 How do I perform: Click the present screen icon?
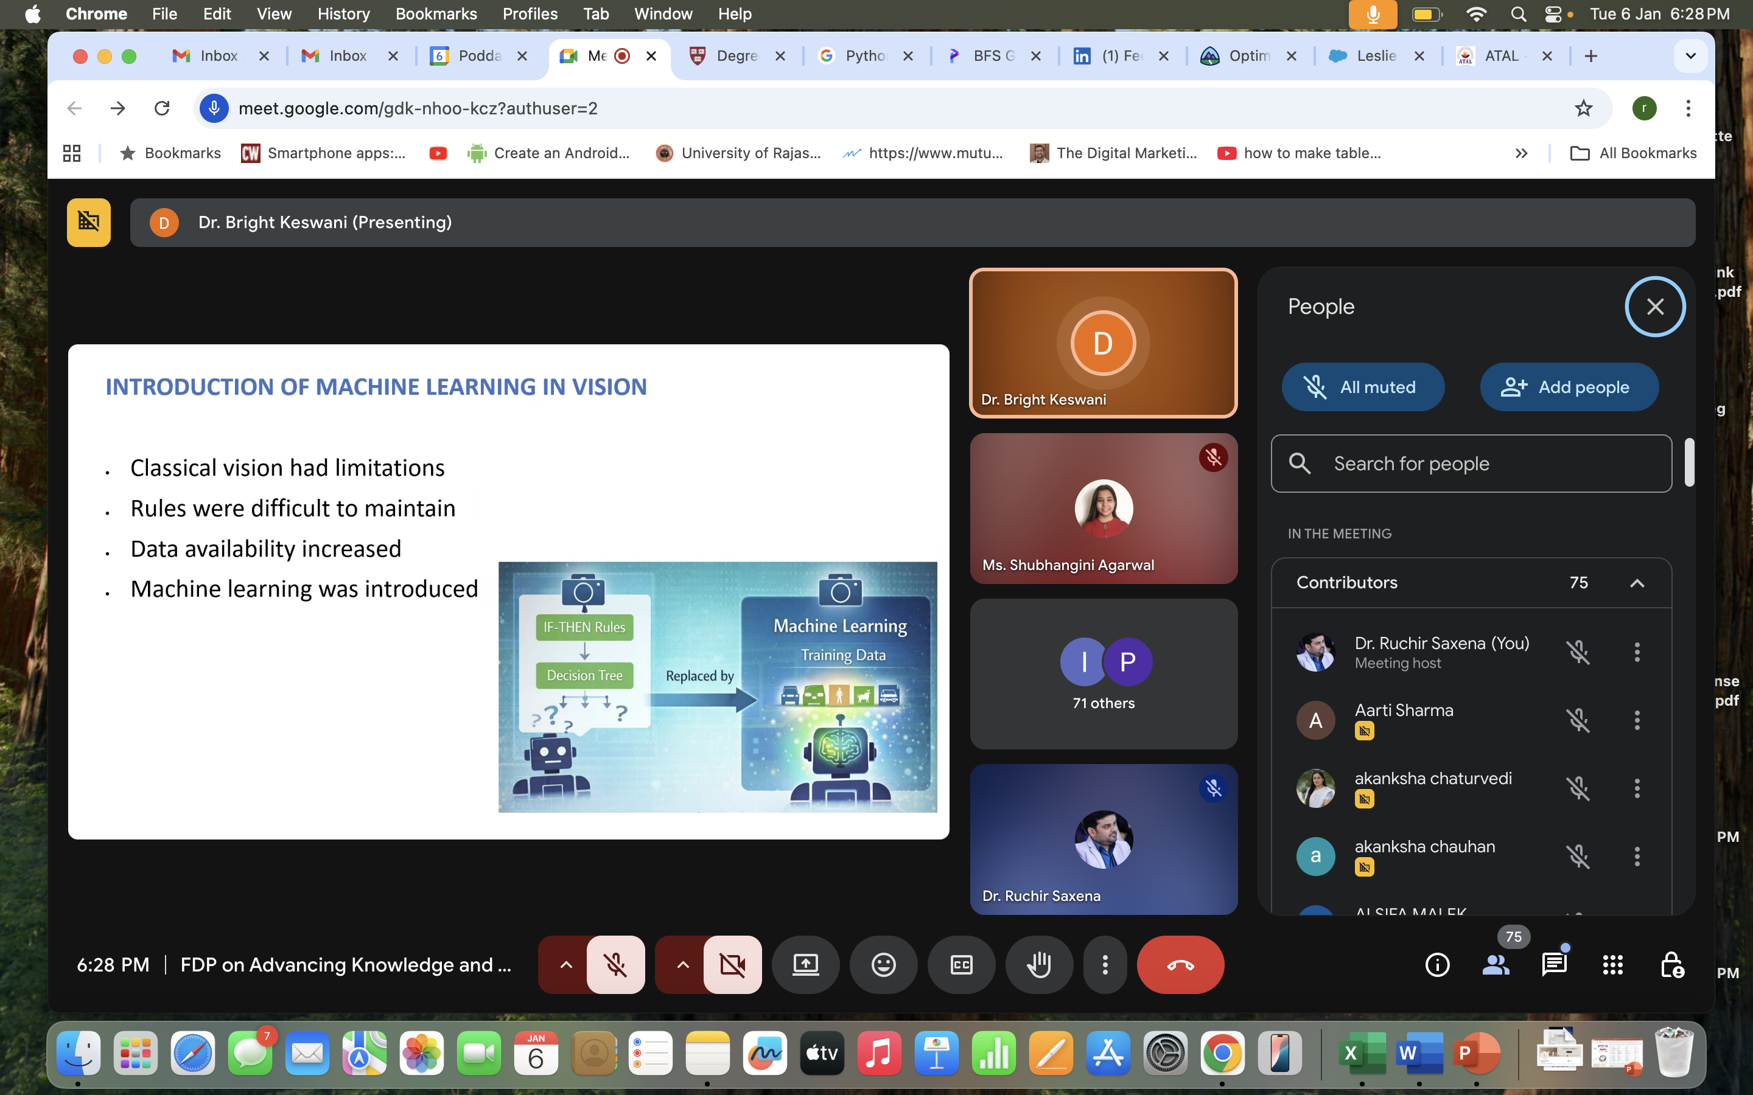(x=805, y=965)
